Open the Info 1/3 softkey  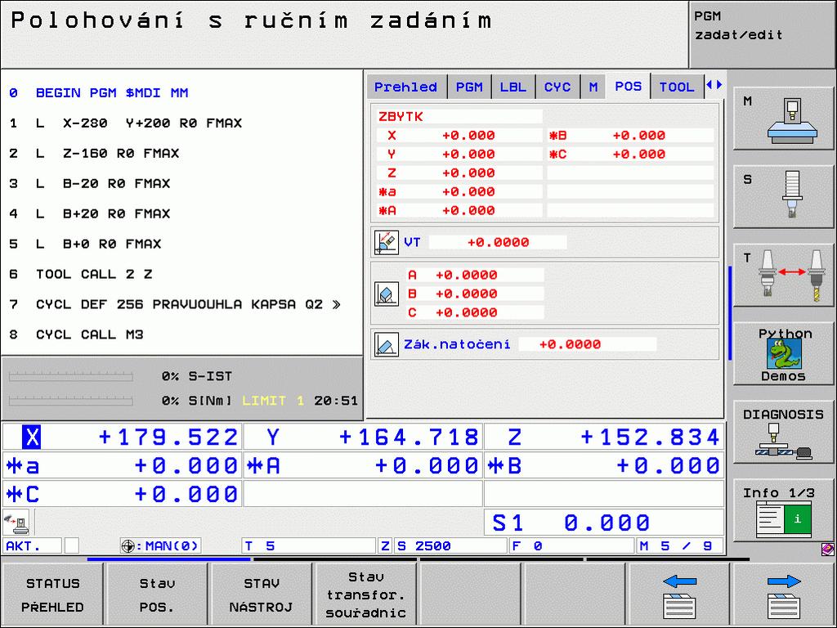784,511
